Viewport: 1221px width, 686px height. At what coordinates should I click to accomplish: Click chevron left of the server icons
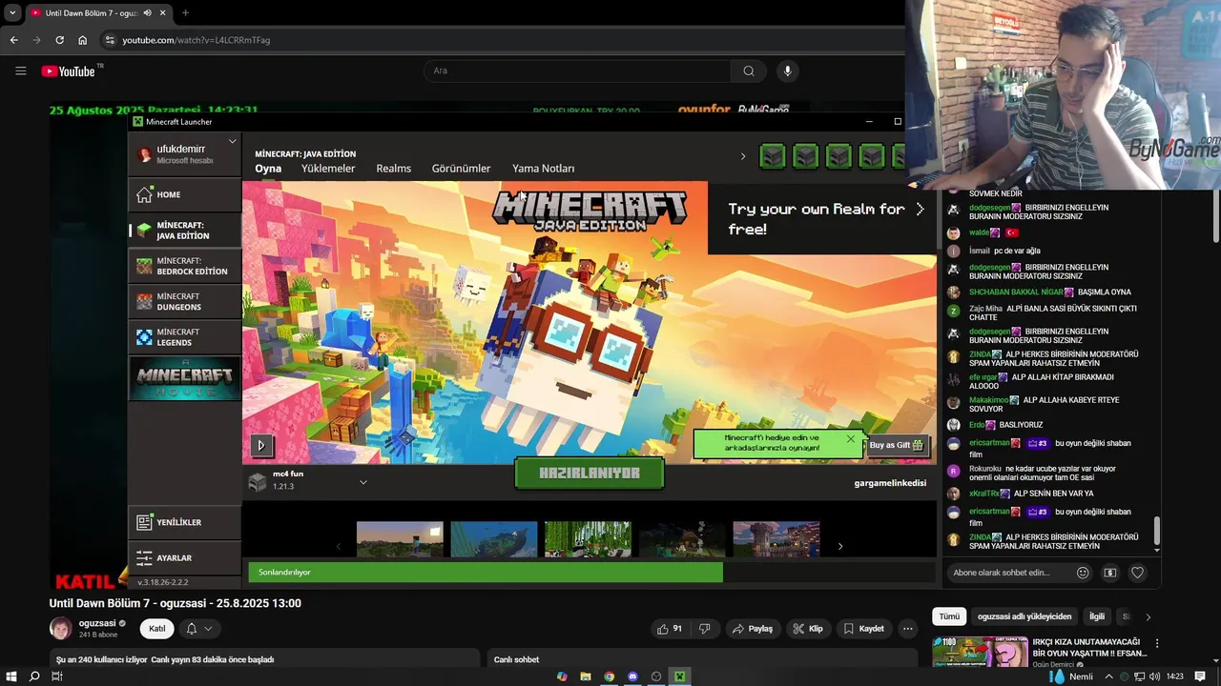point(743,156)
